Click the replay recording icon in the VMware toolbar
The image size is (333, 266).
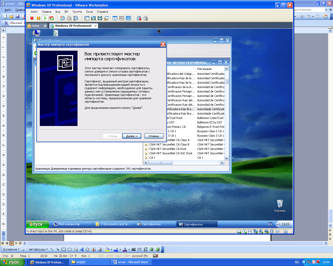[x=146, y=18]
